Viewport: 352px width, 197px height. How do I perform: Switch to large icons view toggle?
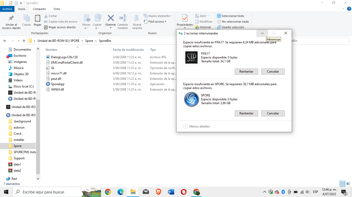348,184
